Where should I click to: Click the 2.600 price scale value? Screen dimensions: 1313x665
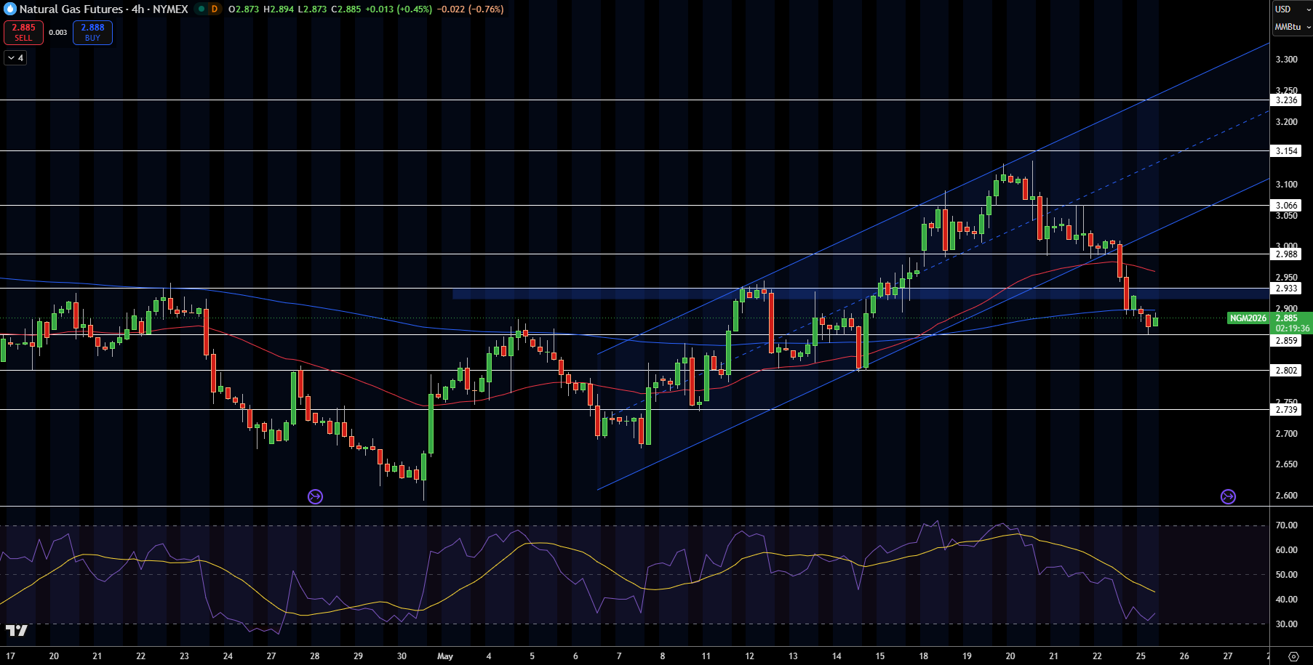pyautogui.click(x=1286, y=496)
